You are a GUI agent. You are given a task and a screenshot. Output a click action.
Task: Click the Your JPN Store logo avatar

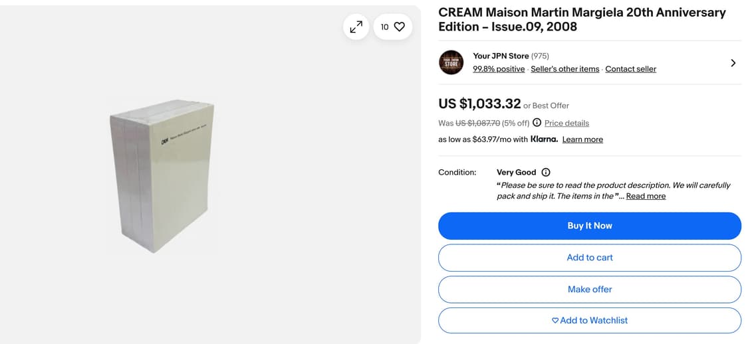click(451, 62)
